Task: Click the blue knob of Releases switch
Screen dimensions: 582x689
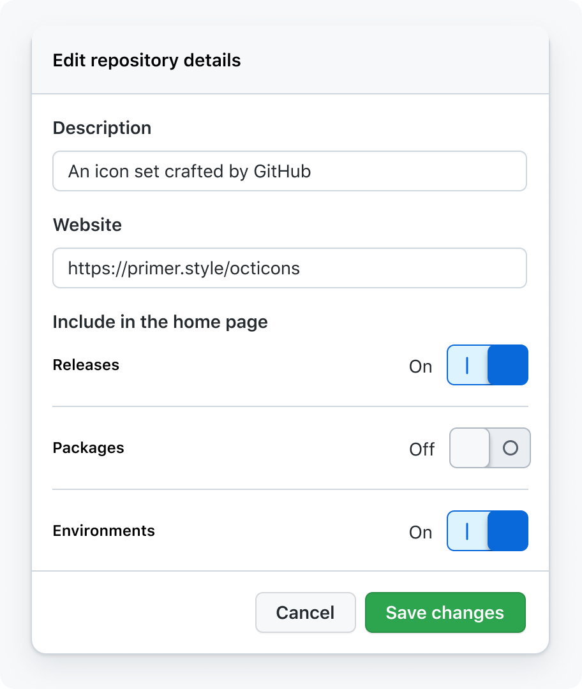Action: coord(508,365)
